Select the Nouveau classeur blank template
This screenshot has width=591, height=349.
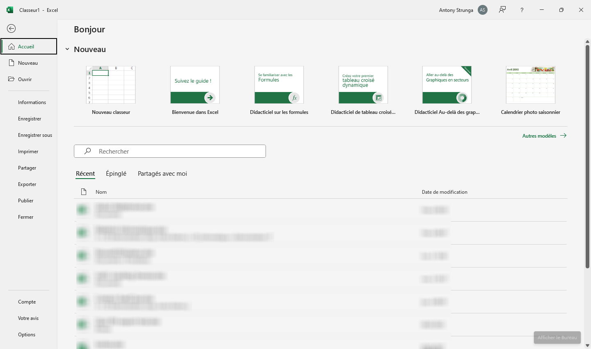[111, 85]
